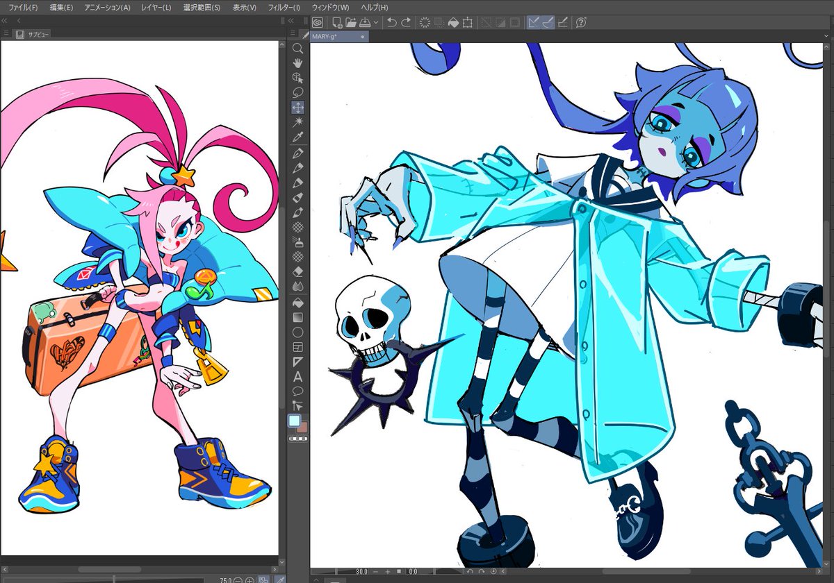Open the ファイル(F) menu
Viewport: 834px width, 583px height.
coord(23,7)
